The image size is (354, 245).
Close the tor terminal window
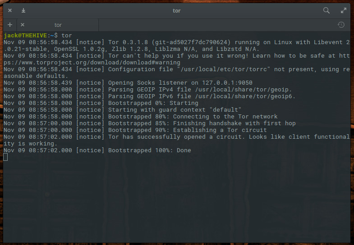click(10, 10)
